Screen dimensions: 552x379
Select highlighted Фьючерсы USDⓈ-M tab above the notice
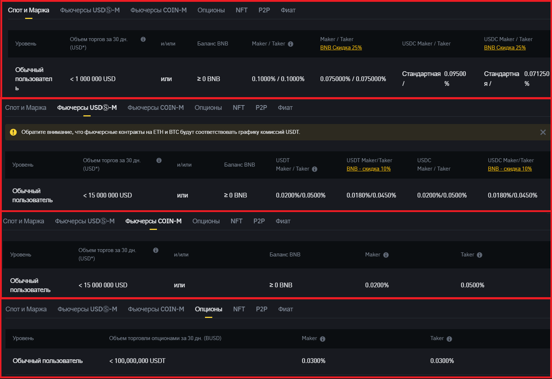coord(87,108)
